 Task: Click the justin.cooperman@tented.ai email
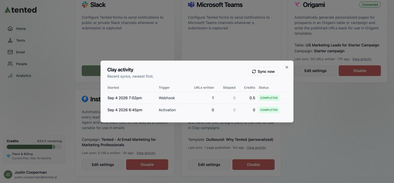[36, 177]
